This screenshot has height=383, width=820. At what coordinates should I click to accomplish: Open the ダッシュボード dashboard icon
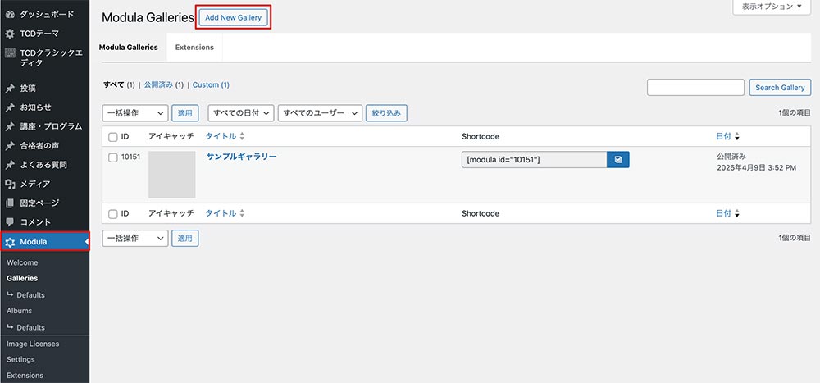[x=10, y=15]
